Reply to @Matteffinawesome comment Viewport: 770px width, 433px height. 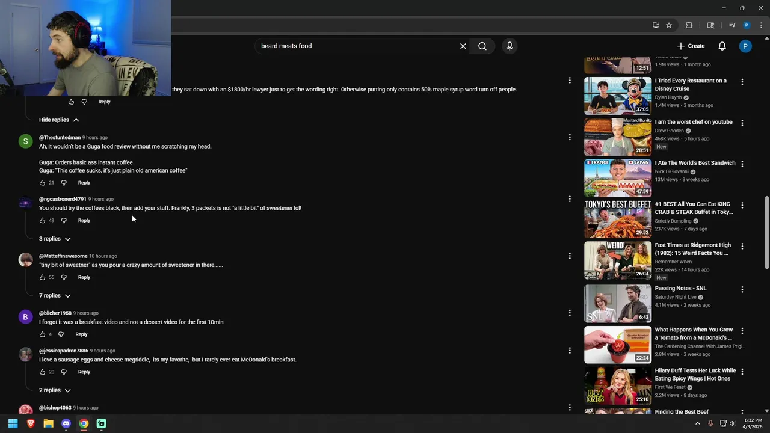point(84,278)
